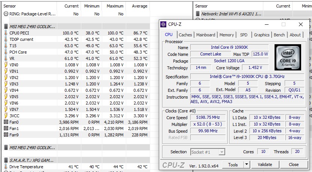Viewport: 312px width, 172px height.
Task: Open the Tools dropdown arrow
Action: click(246, 165)
